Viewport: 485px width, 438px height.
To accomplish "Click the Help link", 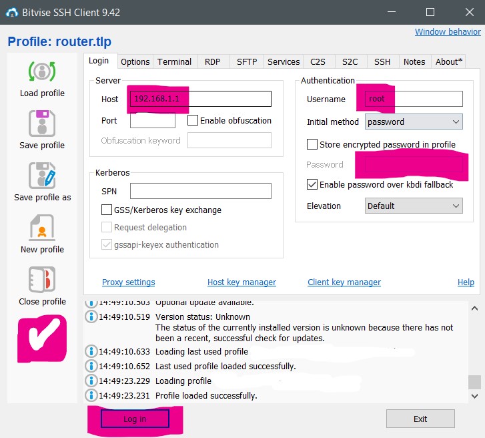I will (466, 282).
